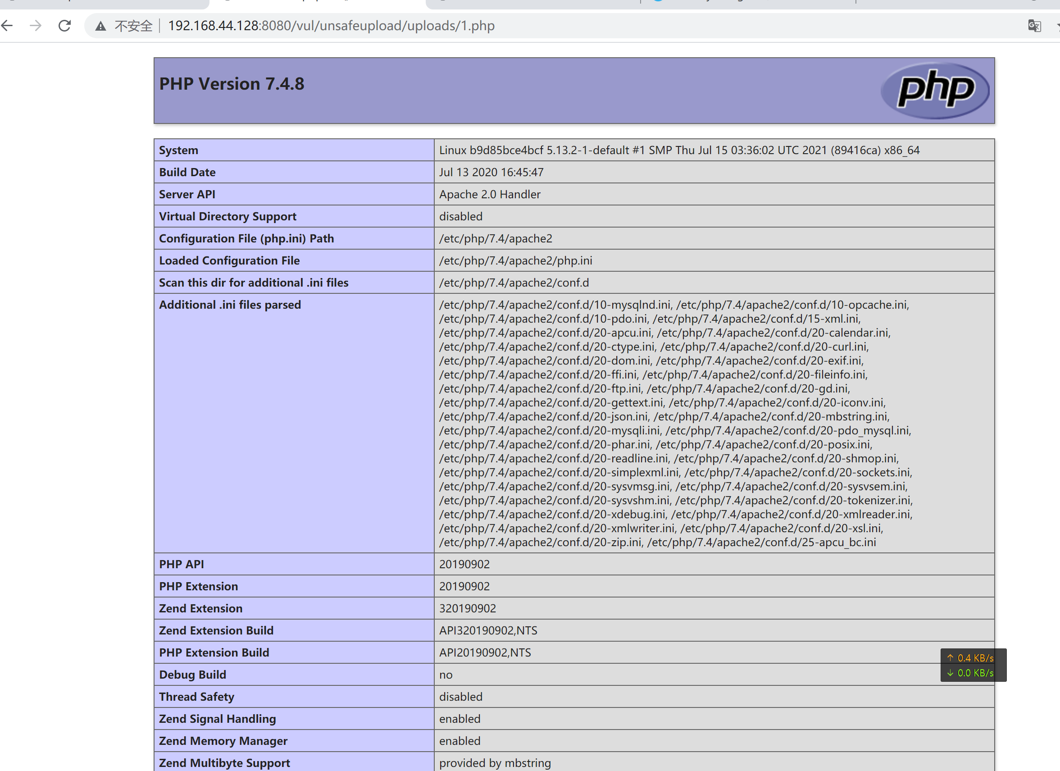Click the browser forward arrow
The image size is (1060, 771).
pyautogui.click(x=36, y=25)
